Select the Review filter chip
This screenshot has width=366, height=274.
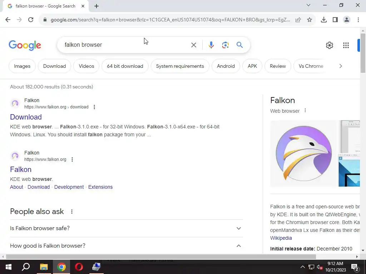pos(278,66)
